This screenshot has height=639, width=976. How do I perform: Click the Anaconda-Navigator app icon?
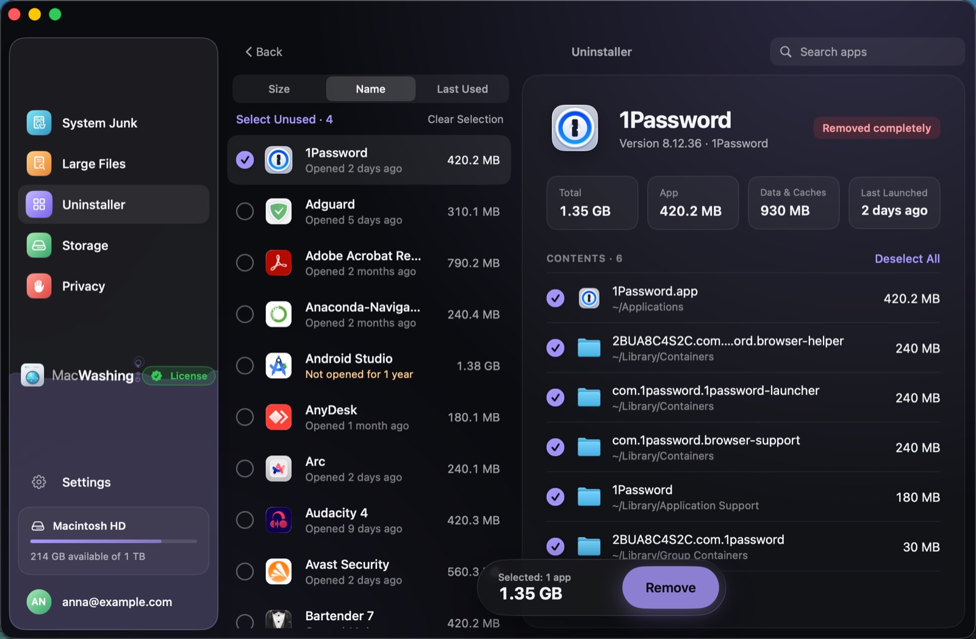click(x=279, y=314)
